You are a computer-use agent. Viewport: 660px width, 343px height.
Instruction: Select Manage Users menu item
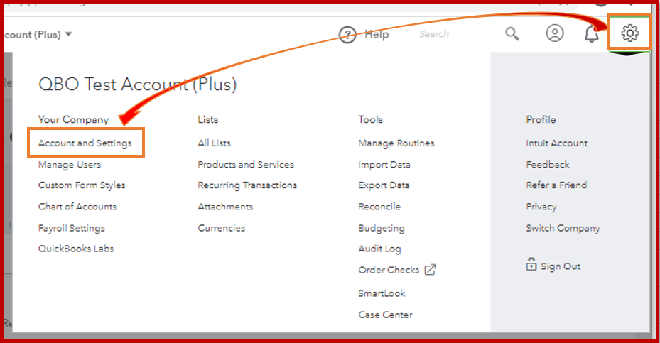pos(70,165)
